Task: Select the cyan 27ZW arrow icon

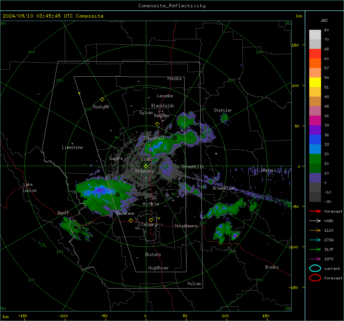Action: tap(315, 240)
